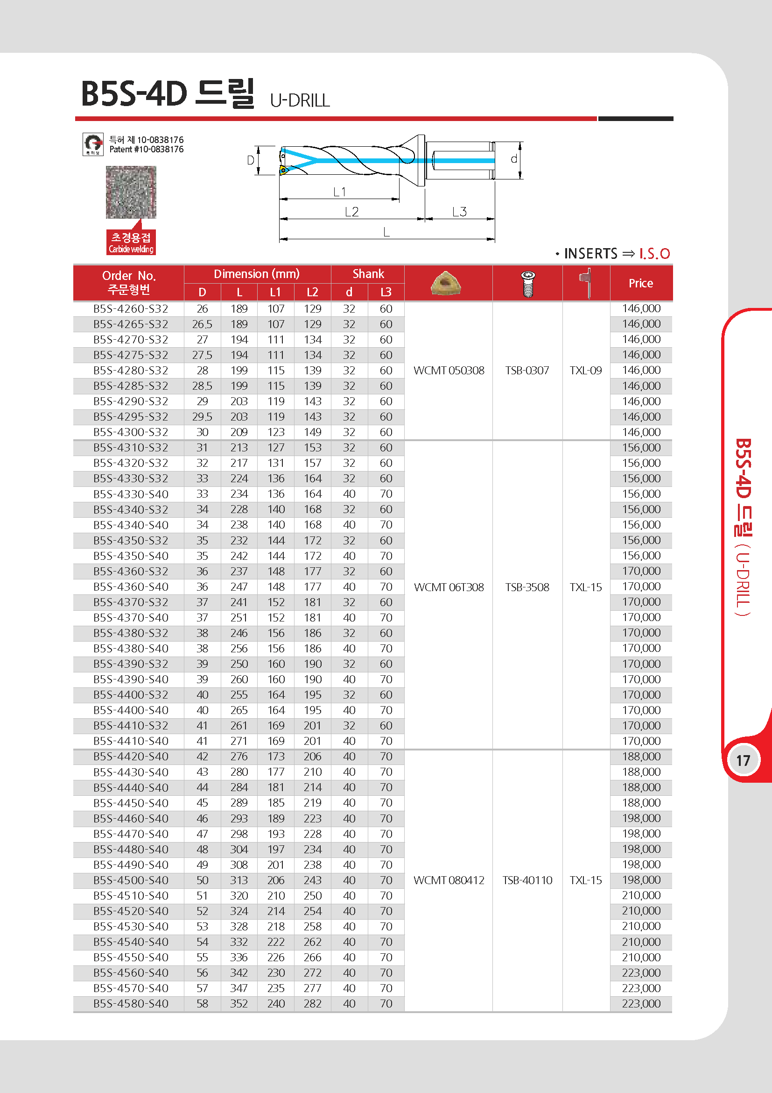Click the Dimension (mm) header
Screen dimensions: 772x1093
257,274
